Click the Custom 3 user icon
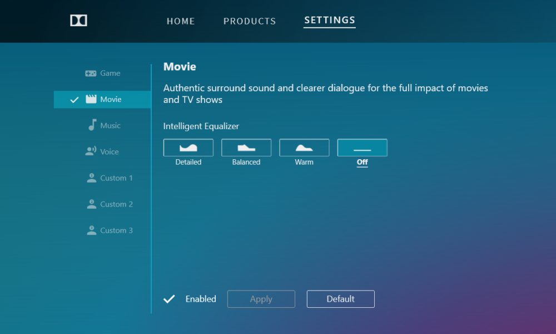Viewport: 556px width, 334px height. (x=92, y=230)
